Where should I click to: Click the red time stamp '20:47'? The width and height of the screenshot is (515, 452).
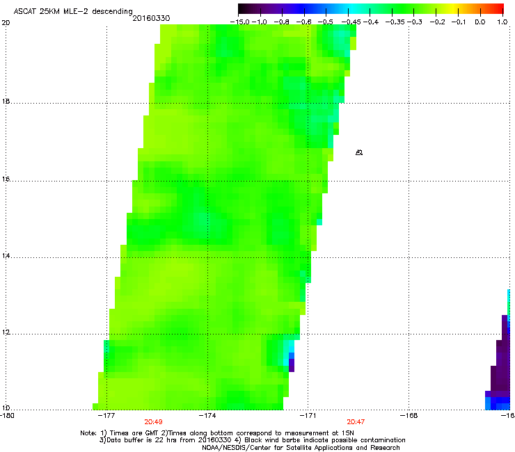pos(356,422)
